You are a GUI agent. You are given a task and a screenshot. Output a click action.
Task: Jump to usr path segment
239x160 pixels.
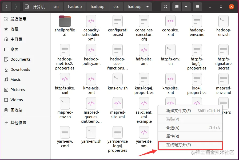tap(56, 7)
